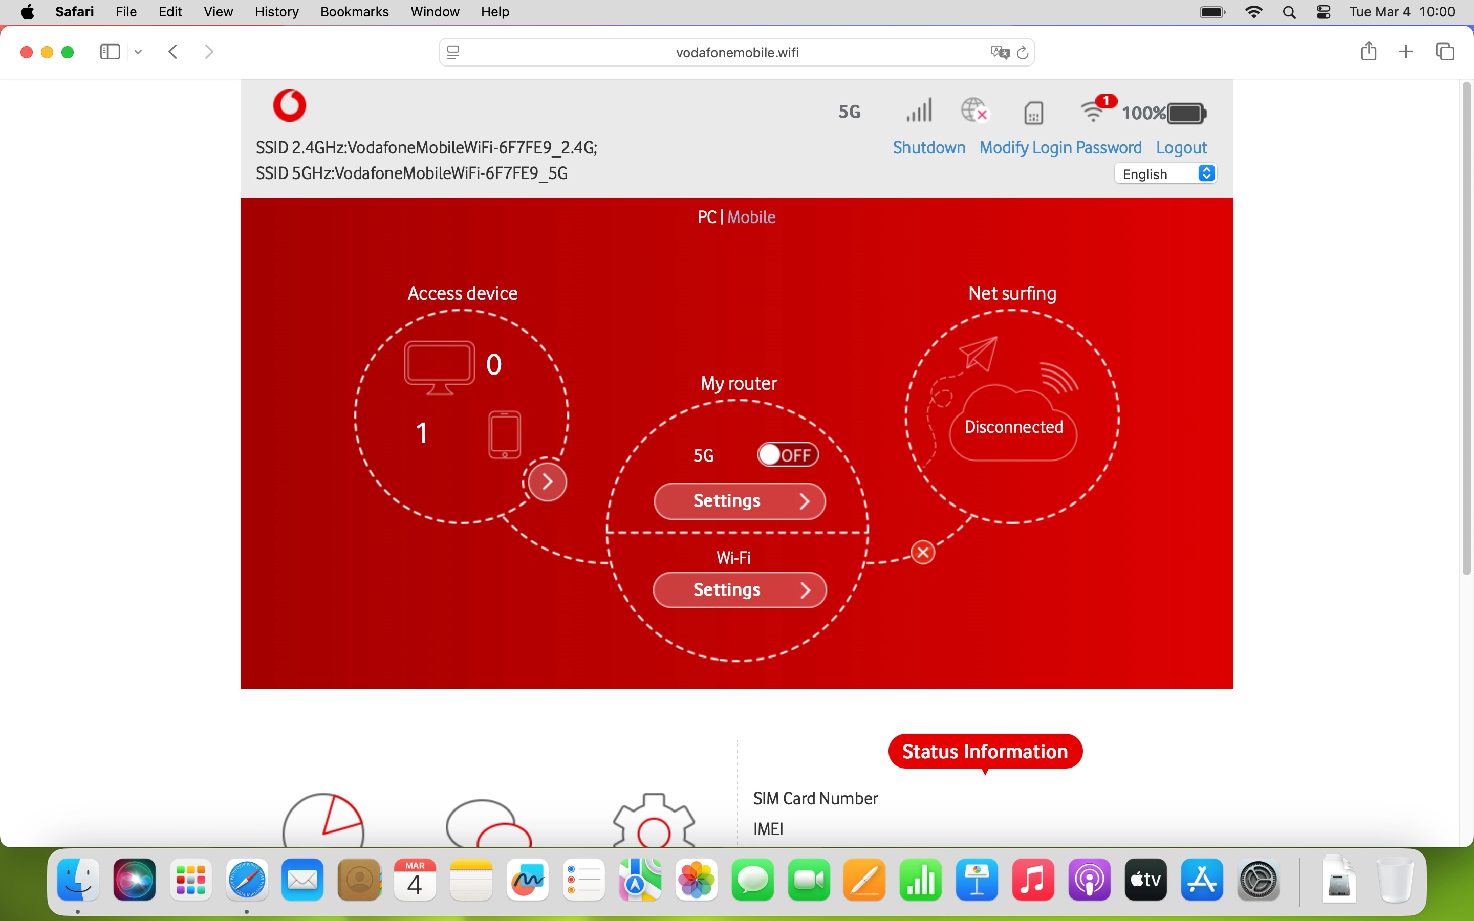Click the settings gear icon at bottom

[654, 822]
